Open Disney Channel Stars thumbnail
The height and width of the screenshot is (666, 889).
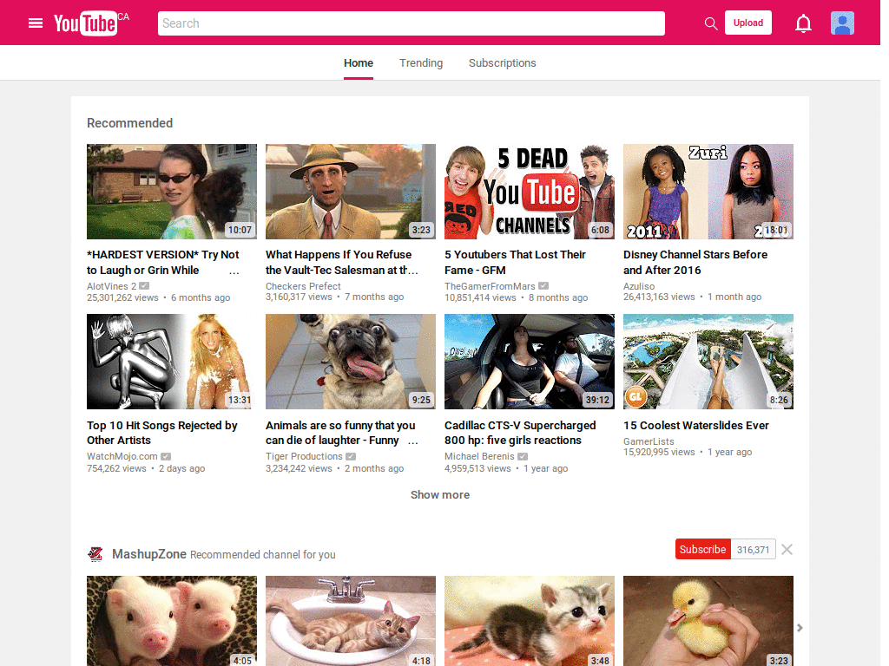click(x=708, y=192)
